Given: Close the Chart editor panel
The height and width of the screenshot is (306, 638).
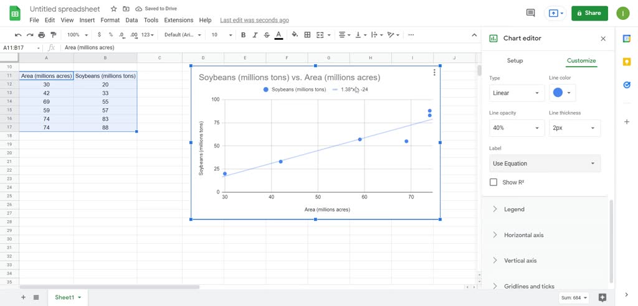Looking at the screenshot, I should [602, 39].
